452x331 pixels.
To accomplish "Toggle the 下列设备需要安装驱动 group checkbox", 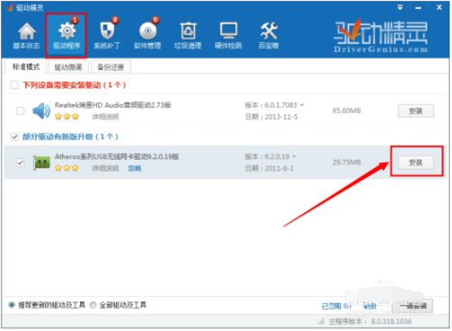I will coord(14,85).
